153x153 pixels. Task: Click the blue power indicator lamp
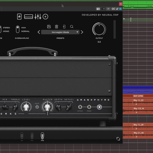(99, 107)
